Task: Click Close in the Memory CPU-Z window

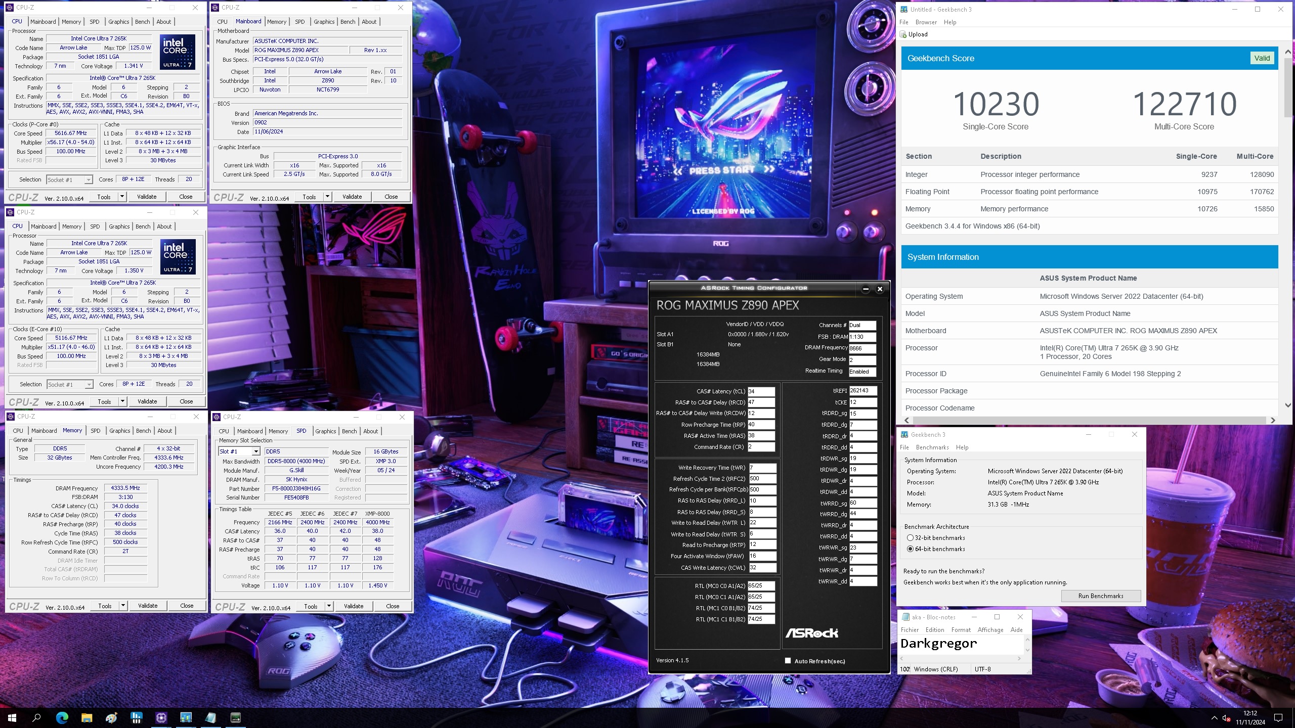Action: (x=187, y=606)
